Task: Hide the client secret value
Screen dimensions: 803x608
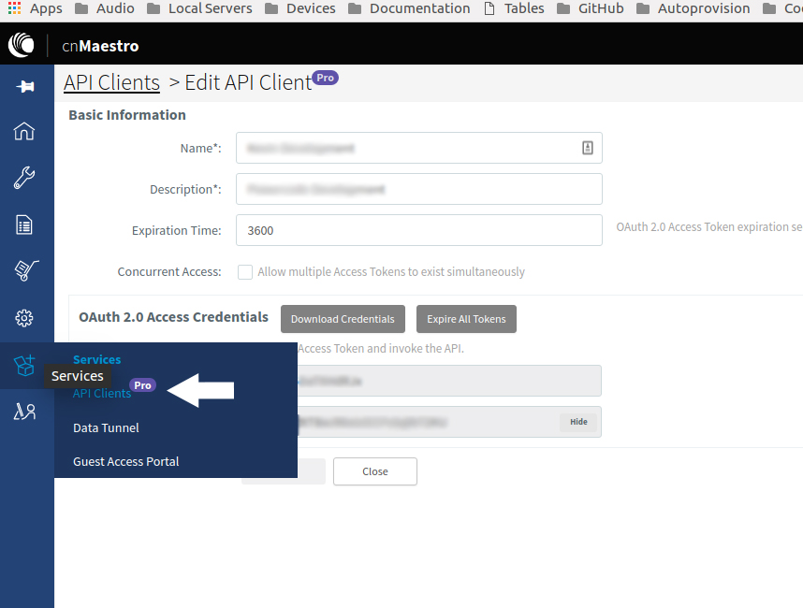Action: (578, 422)
